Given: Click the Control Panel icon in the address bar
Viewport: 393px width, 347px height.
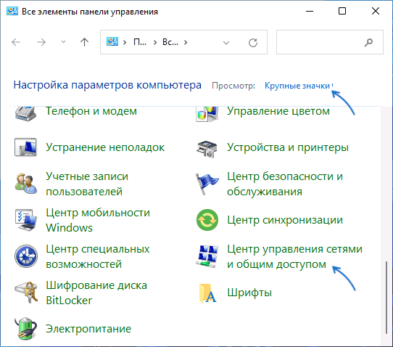Looking at the screenshot, I should pyautogui.click(x=112, y=41).
